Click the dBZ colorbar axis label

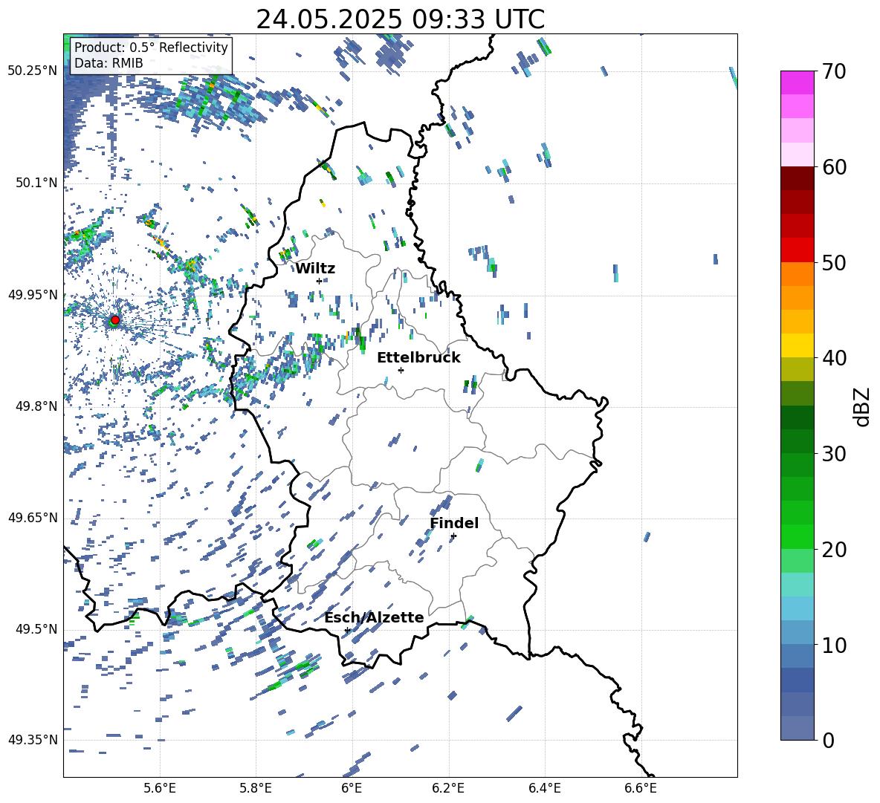(x=863, y=406)
